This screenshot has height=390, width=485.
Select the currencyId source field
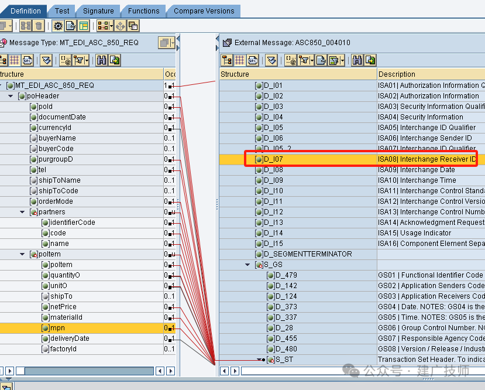coord(55,128)
